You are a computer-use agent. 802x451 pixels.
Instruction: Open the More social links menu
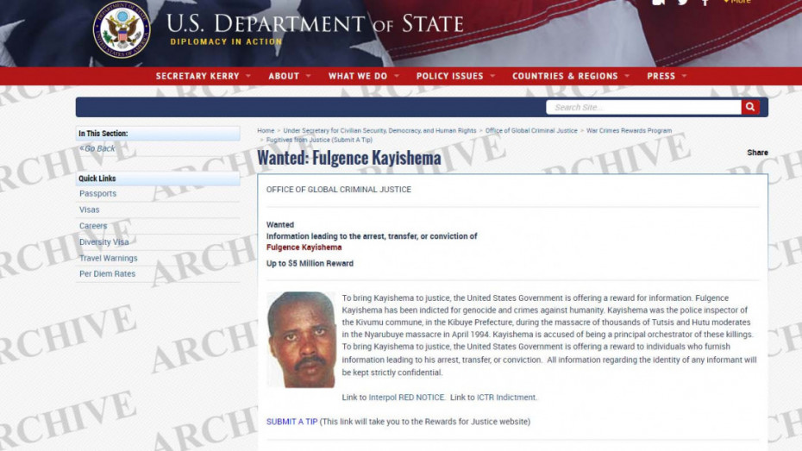pos(737,2)
